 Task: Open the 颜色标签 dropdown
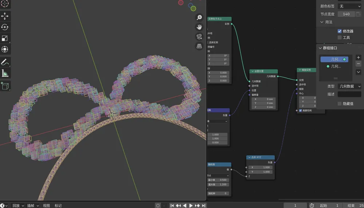pyautogui.click(x=349, y=6)
